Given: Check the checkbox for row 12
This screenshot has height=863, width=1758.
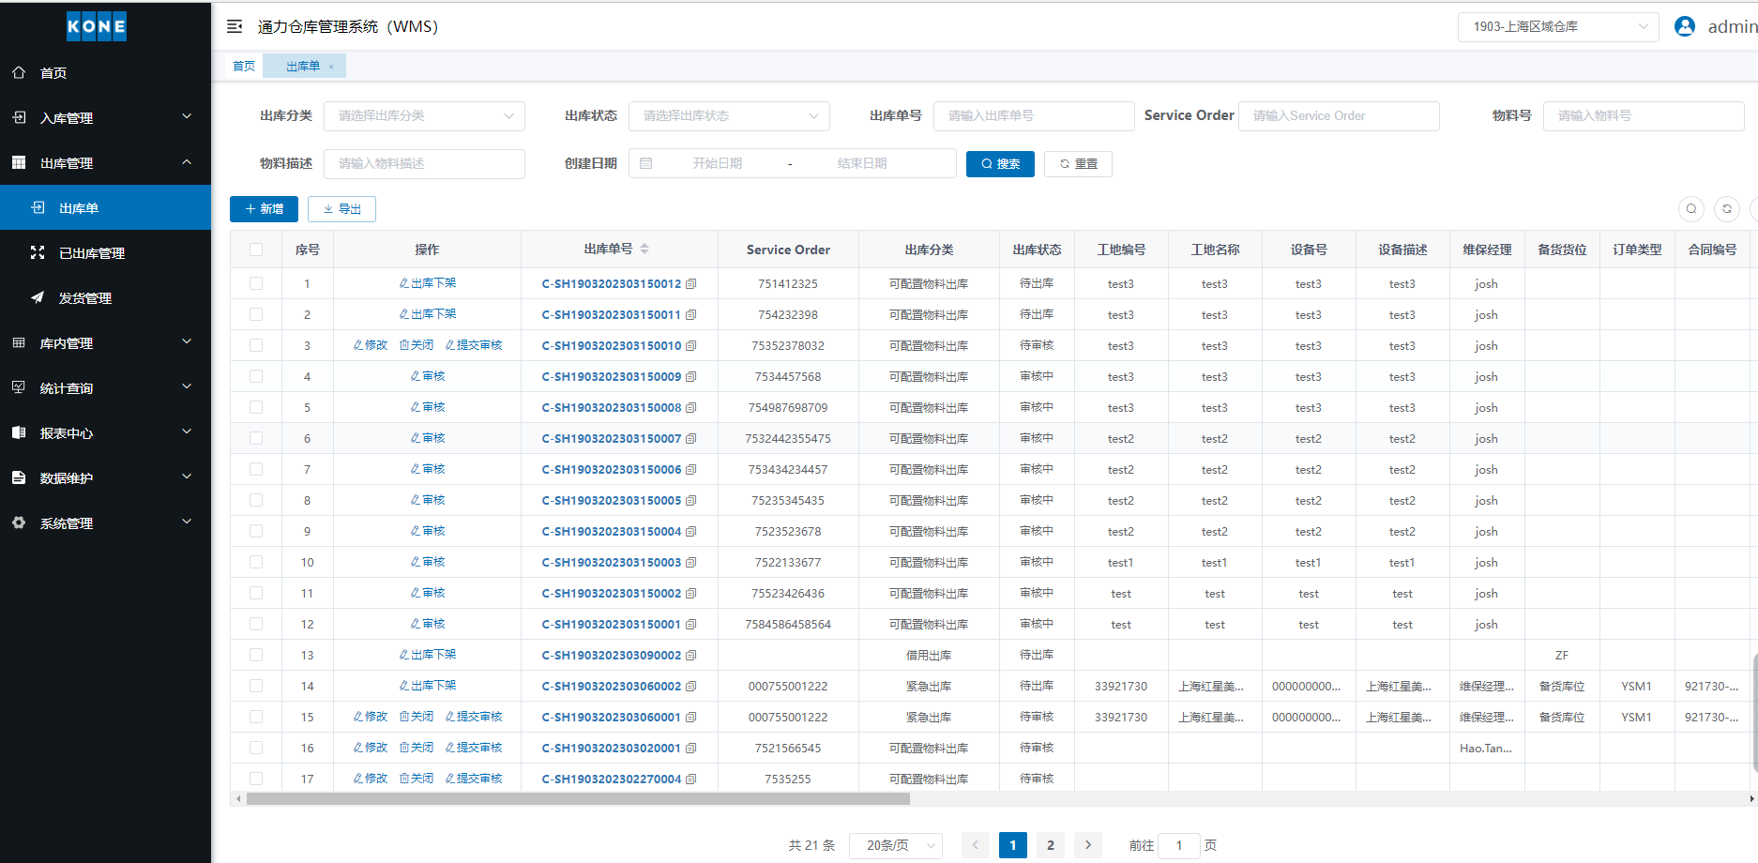Looking at the screenshot, I should click(256, 624).
